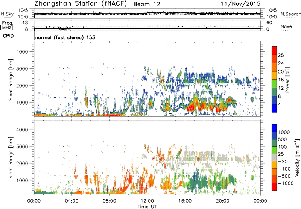The width and height of the screenshot is (301, 209).
Task: Click the blue bottom segment of Power colorbar
Action: 274,108
